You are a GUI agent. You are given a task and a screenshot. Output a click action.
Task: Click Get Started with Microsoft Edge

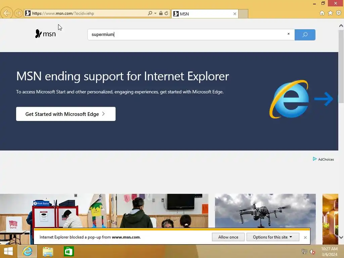66,114
